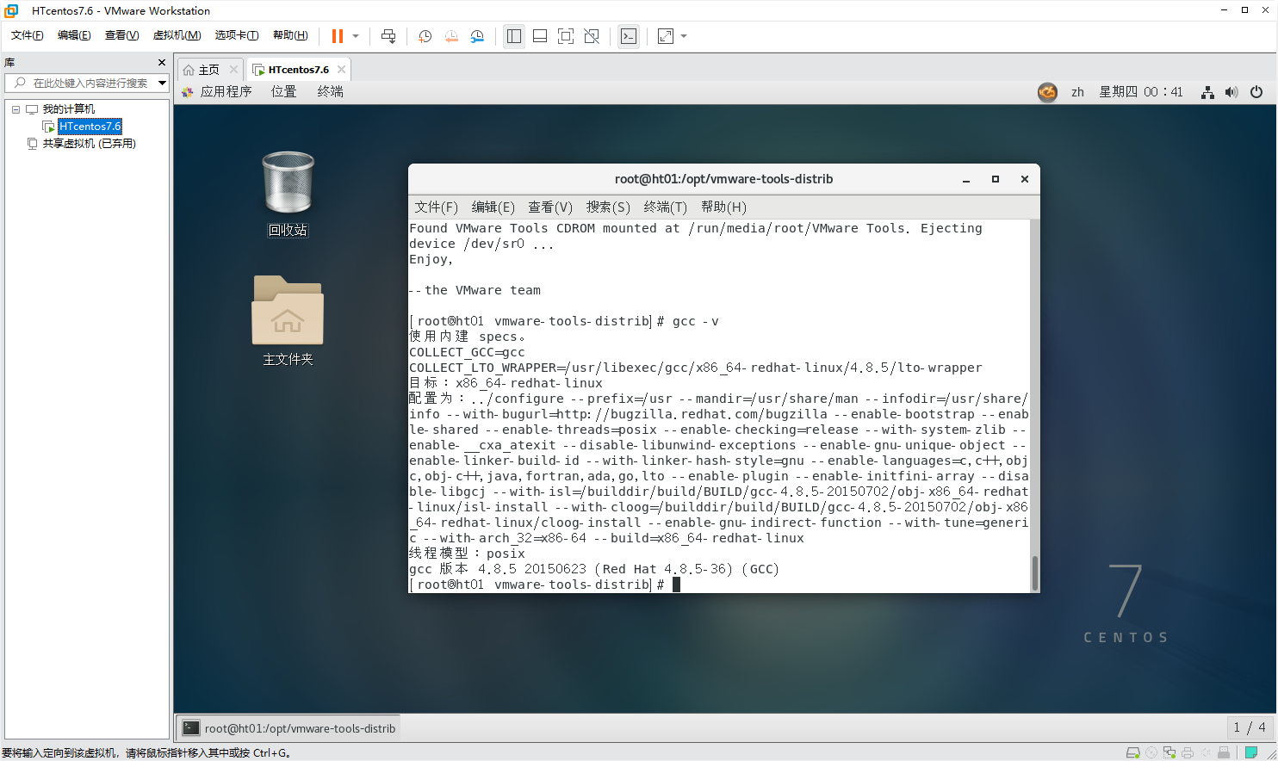
Task: Open terminal 帮助(H) menu
Action: (723, 207)
